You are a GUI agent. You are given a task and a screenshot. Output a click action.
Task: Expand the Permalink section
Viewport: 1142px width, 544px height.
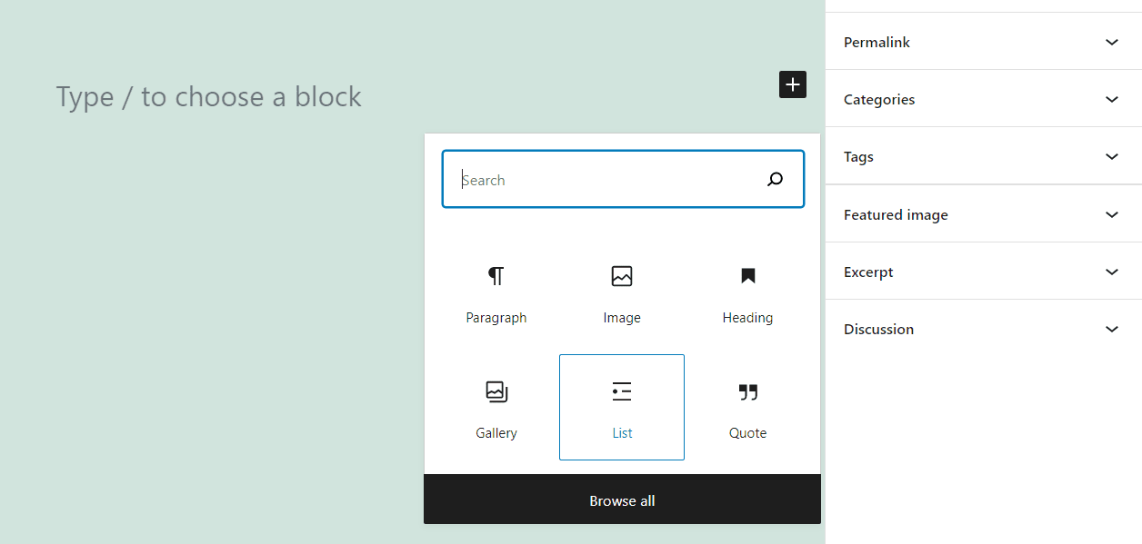point(1111,42)
